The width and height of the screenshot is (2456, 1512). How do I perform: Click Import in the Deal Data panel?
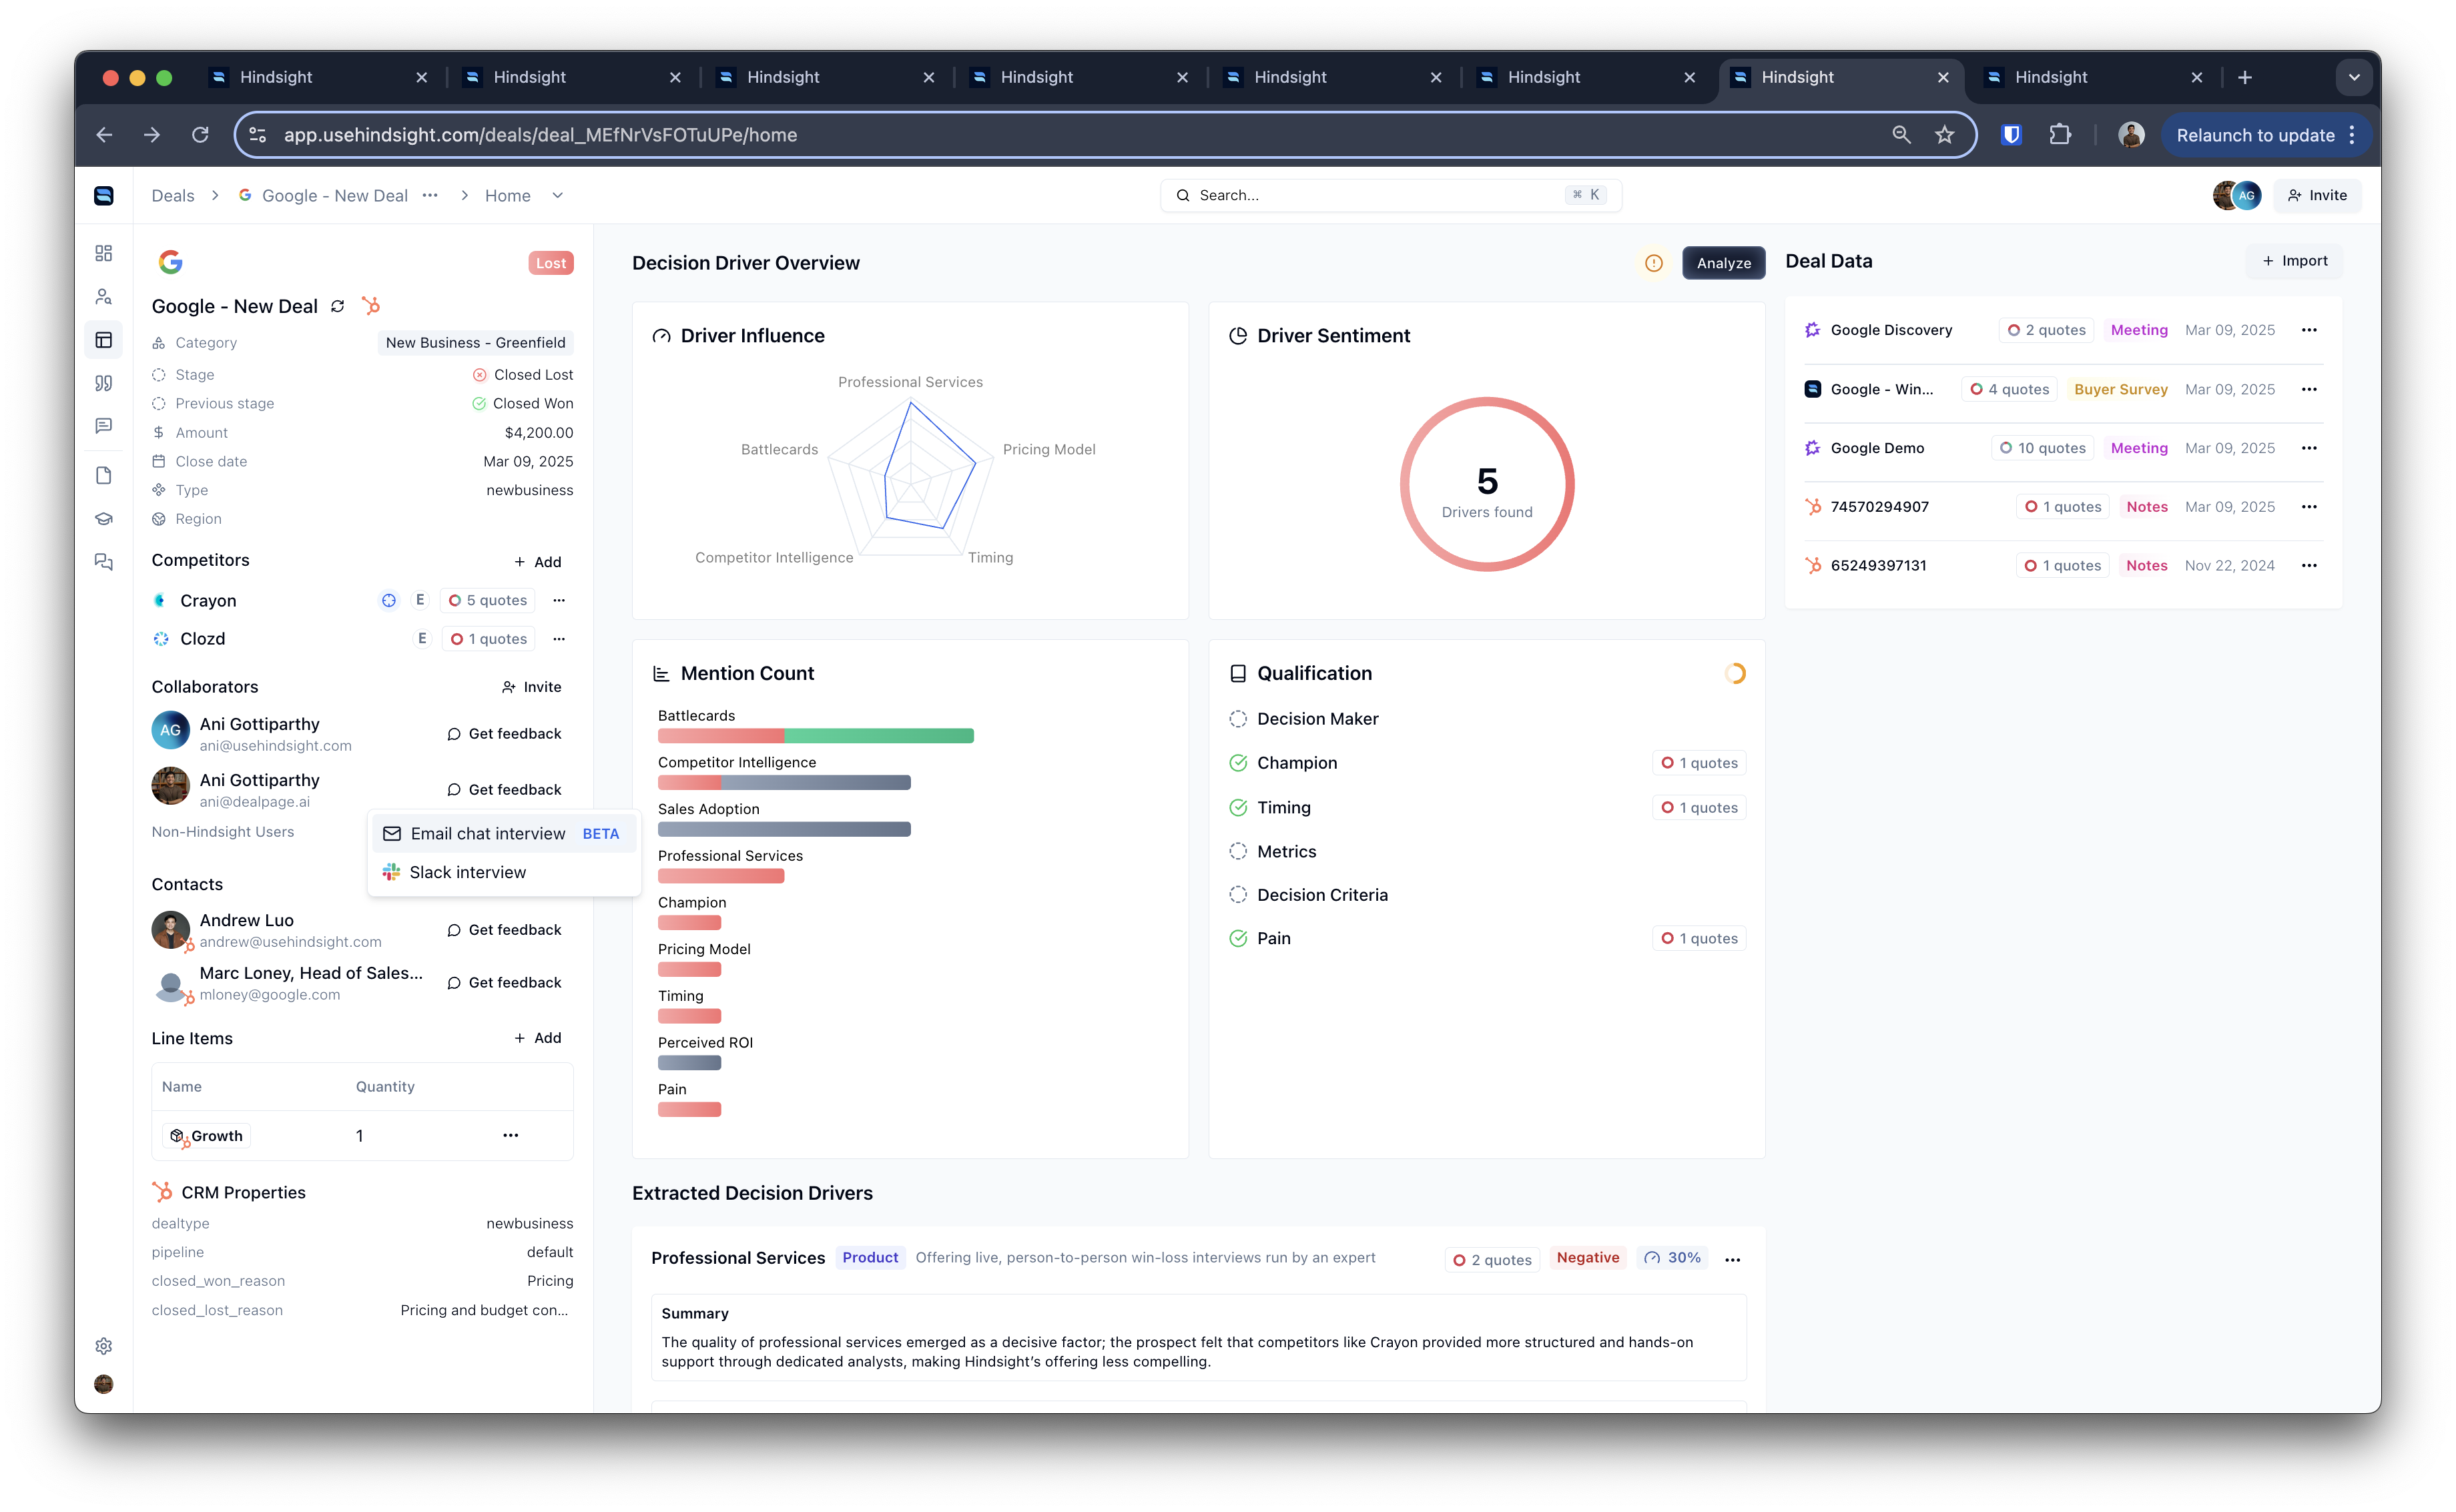(2295, 261)
